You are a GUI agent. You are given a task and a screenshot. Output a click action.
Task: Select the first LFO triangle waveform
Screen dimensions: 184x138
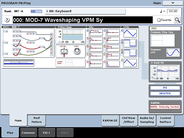(x=130, y=33)
